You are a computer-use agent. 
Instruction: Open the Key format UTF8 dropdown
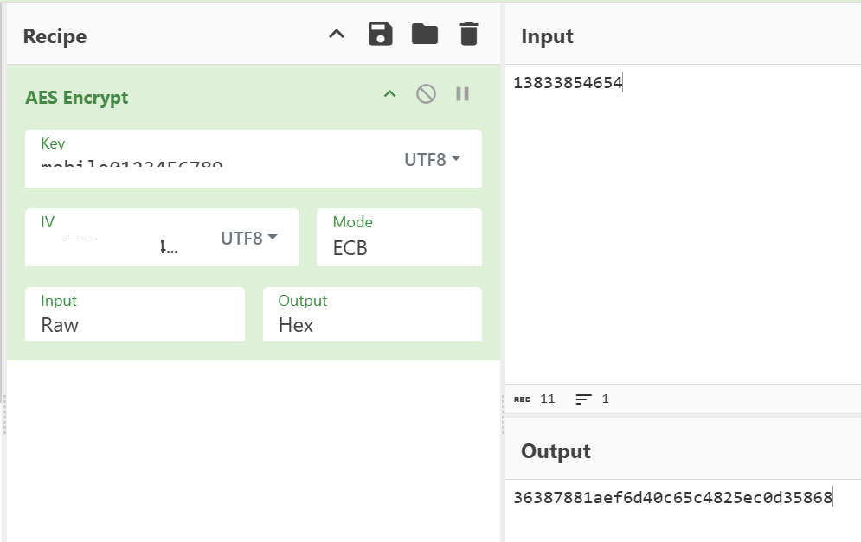433,160
